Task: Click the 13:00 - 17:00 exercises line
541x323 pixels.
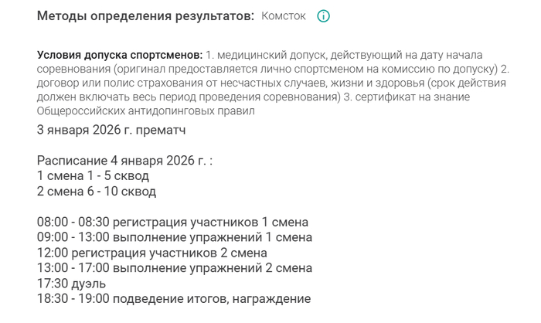Action: point(175,268)
